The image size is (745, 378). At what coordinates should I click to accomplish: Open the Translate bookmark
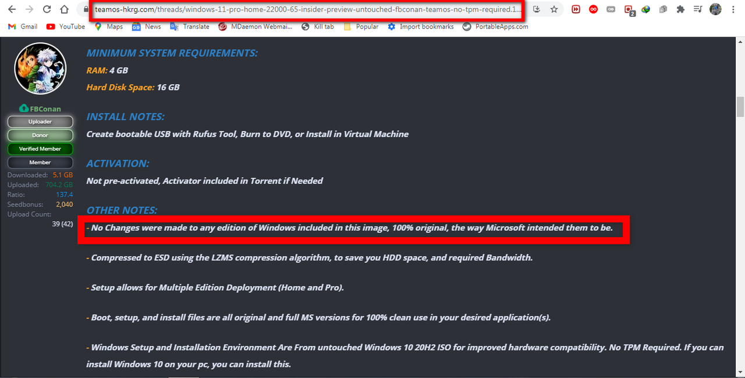pos(190,27)
